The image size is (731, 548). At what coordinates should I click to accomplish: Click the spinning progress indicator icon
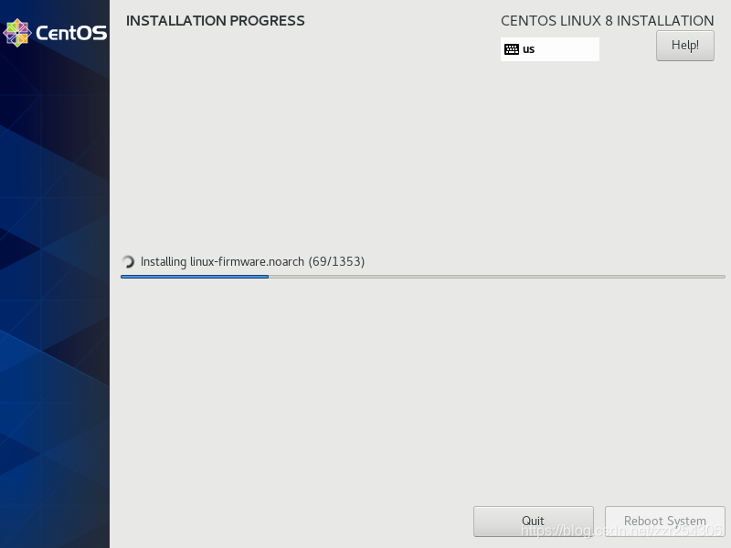click(128, 262)
